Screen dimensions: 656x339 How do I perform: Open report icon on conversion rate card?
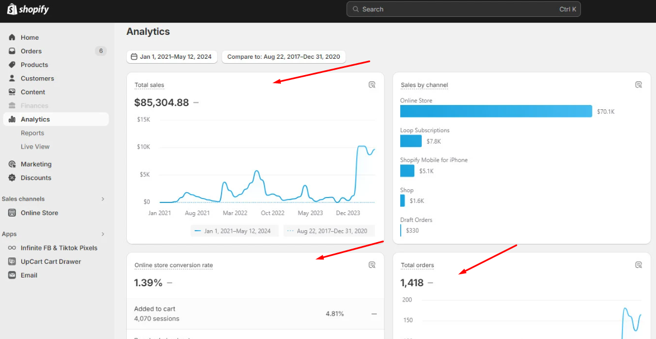click(x=372, y=265)
